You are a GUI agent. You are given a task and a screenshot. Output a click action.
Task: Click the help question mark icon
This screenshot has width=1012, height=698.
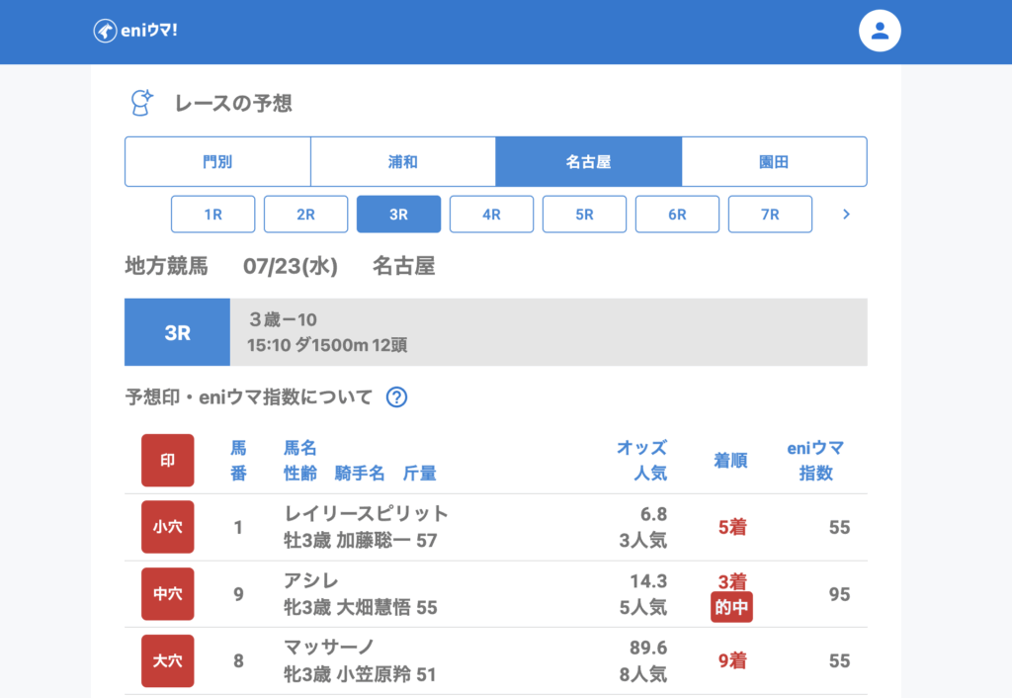tap(396, 397)
